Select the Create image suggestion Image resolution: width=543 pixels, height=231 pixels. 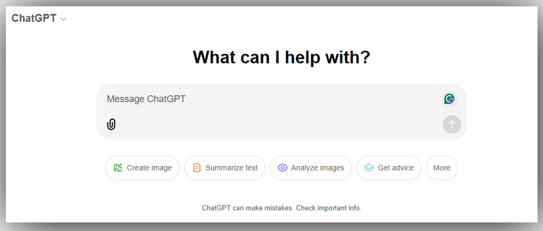[143, 168]
